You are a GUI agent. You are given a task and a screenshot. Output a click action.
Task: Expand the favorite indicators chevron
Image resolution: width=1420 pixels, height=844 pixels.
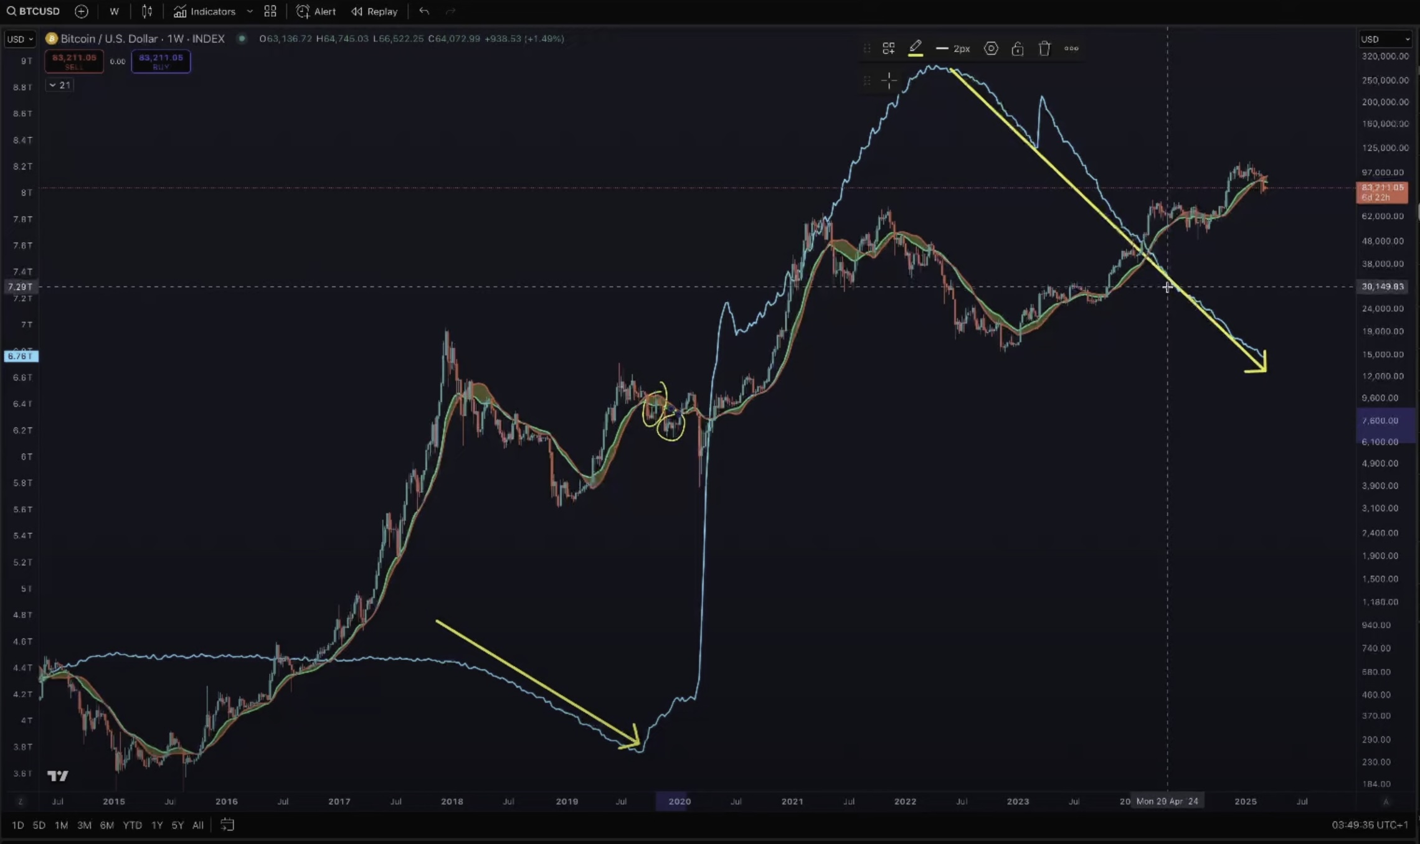250,11
